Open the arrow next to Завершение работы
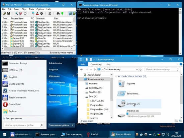This screenshot has height=138, width=184. (73, 125)
